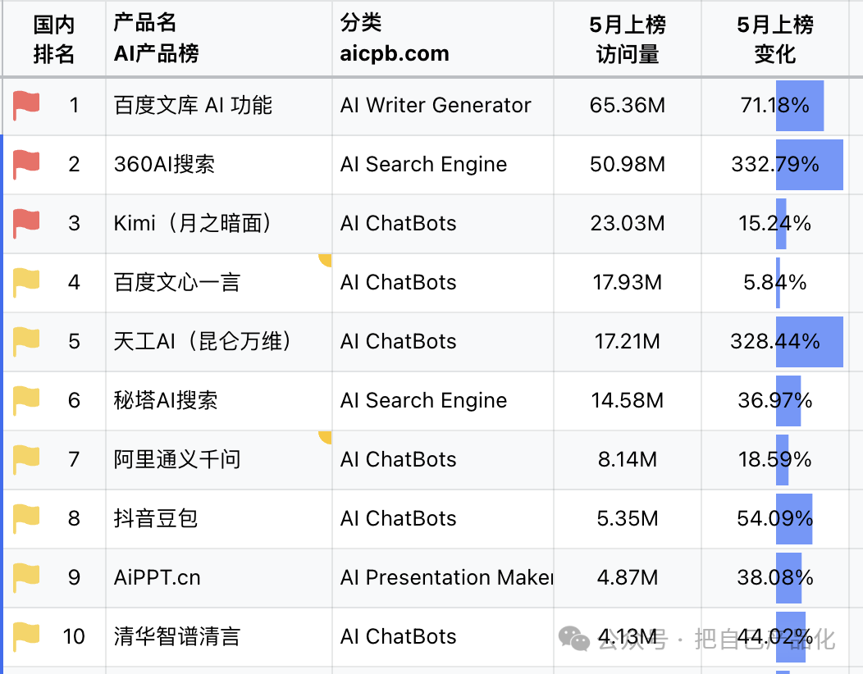Viewport: 863px width, 674px height.
Task: Click the 71.18% change cell
Action: click(775, 106)
